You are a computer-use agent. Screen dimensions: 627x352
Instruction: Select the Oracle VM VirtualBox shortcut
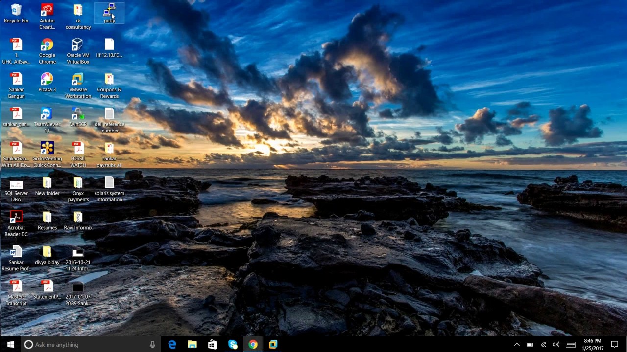[78, 51]
